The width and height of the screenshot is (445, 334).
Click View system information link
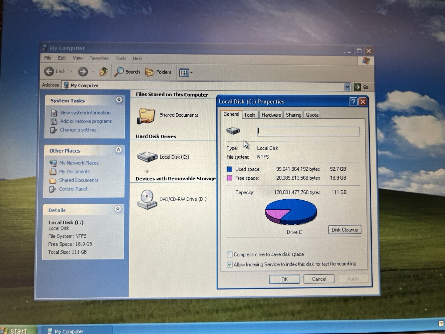85,113
